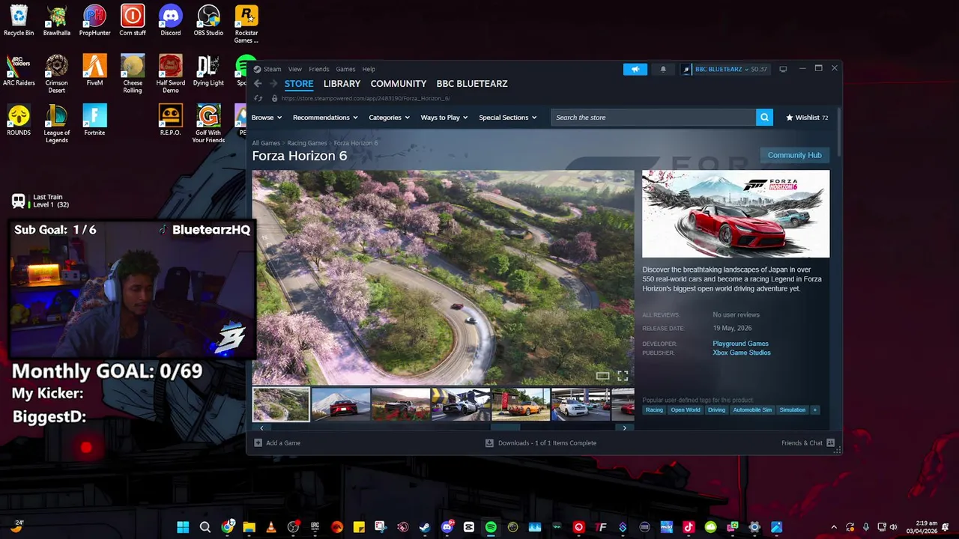This screenshot has height=539, width=959.
Task: Expand the Browse store dropdown
Action: point(267,118)
